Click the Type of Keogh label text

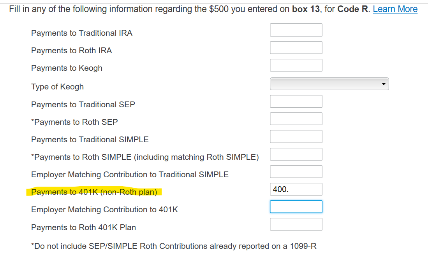coord(57,87)
